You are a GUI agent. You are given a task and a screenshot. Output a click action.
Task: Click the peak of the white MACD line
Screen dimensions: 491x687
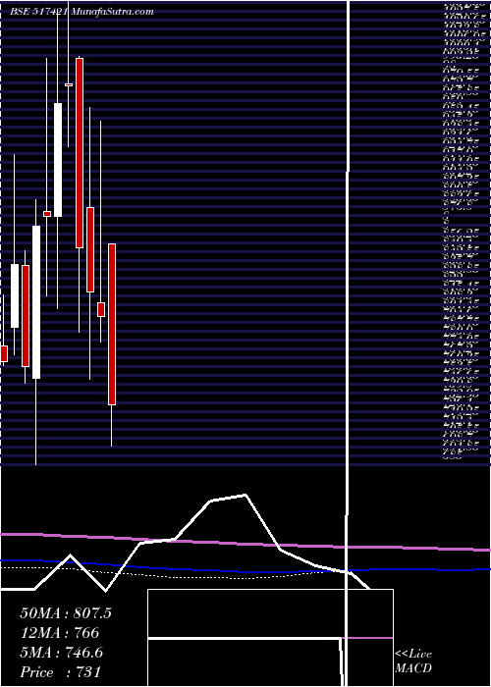[245, 495]
